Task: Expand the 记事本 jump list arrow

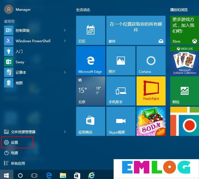Action: 65,72
